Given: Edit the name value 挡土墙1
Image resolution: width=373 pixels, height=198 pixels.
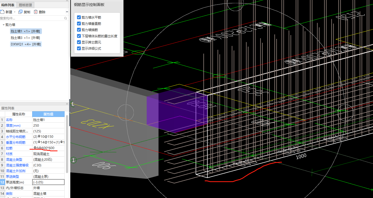Looking at the screenshot, I should tap(48, 120).
